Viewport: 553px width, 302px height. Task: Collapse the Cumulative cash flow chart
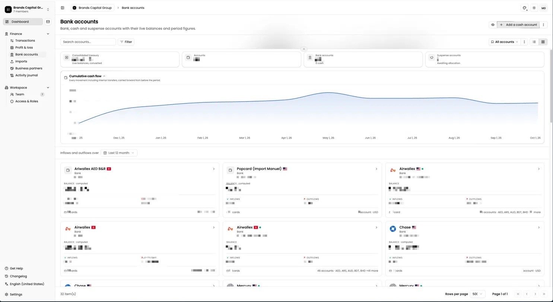[104, 76]
